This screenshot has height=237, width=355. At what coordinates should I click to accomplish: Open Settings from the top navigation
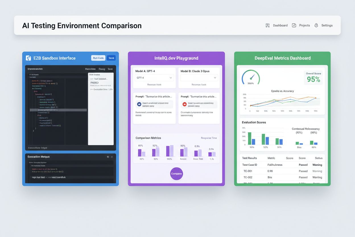pyautogui.click(x=327, y=25)
